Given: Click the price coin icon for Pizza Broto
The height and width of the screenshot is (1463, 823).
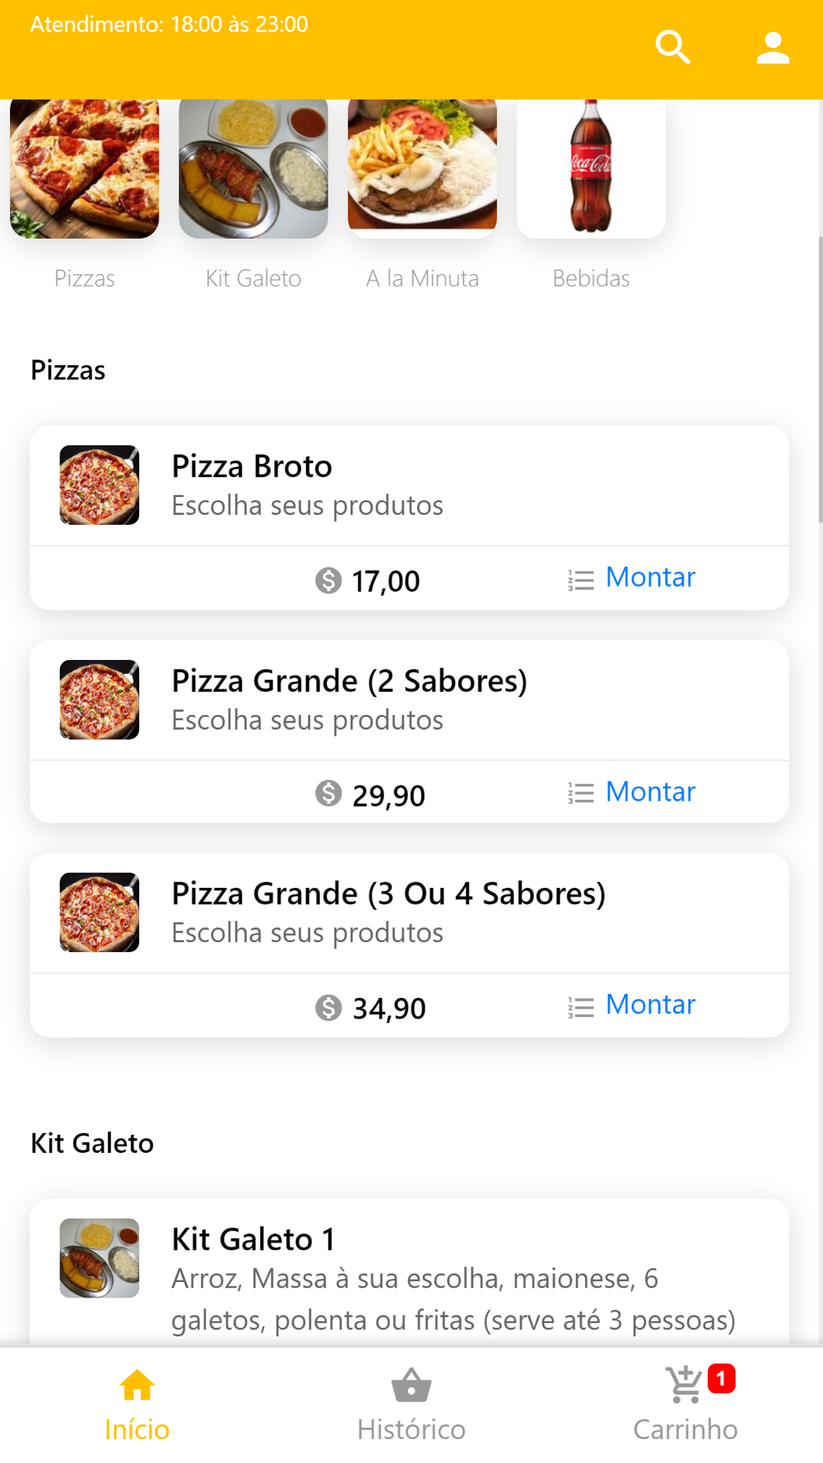Looking at the screenshot, I should pyautogui.click(x=328, y=580).
